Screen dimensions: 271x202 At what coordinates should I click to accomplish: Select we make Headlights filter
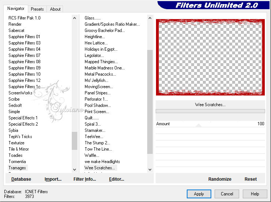click(102, 162)
